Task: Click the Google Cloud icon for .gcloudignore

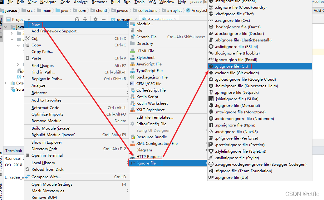Action: (211, 79)
